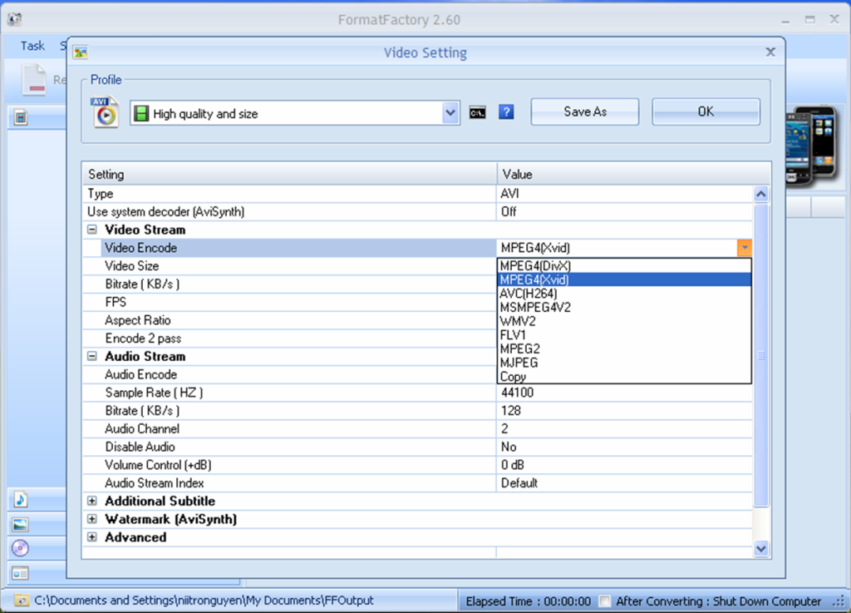Click the blue question mark help icon
Screen dimensions: 851x613
[x=506, y=111]
